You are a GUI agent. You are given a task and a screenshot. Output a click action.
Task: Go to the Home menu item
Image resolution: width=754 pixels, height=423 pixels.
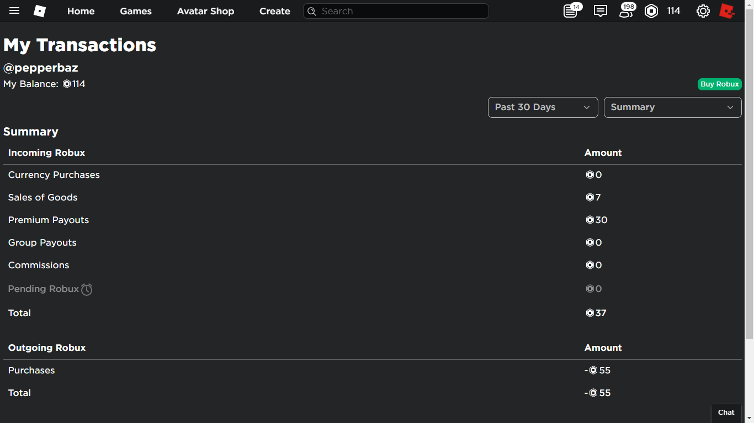81,11
